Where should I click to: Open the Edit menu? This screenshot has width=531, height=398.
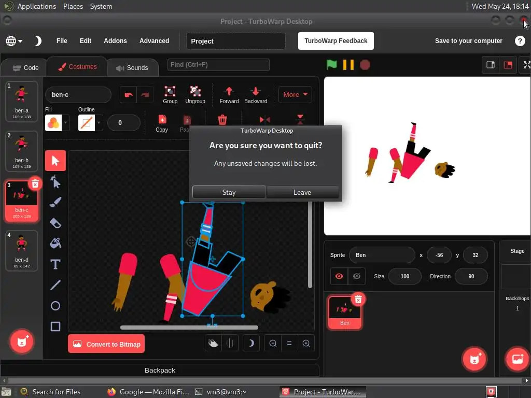(x=86, y=41)
